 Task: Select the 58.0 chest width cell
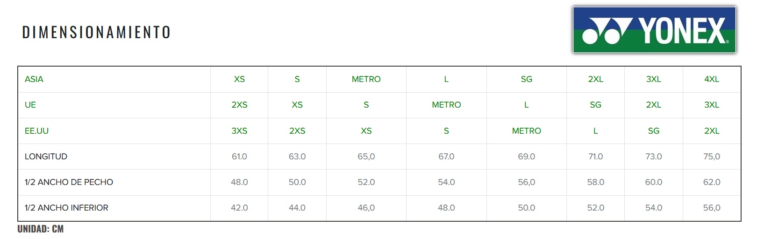coord(595,182)
